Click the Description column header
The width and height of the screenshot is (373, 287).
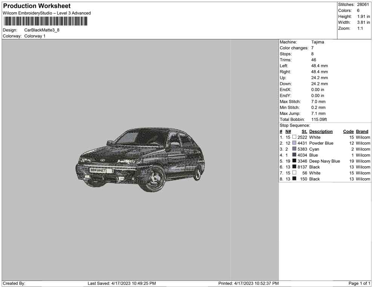tap(321, 131)
